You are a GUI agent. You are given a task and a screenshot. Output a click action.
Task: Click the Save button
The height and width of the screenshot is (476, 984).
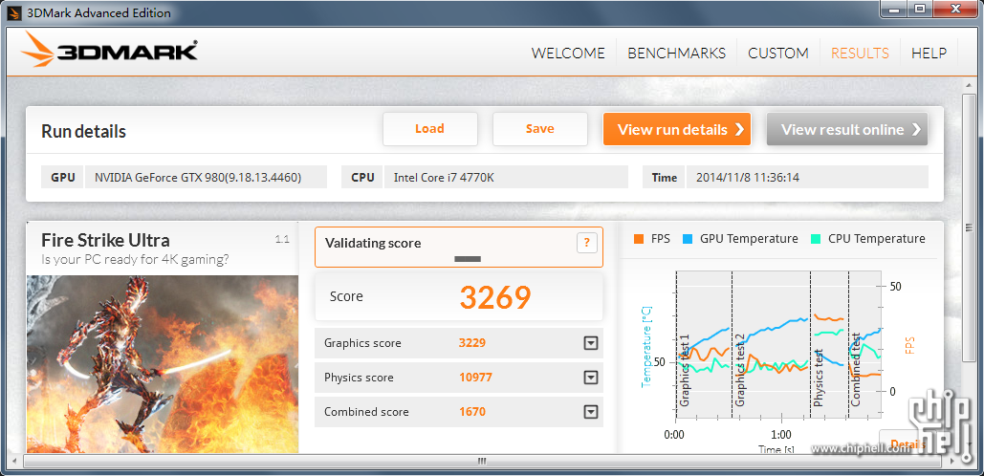coord(539,129)
